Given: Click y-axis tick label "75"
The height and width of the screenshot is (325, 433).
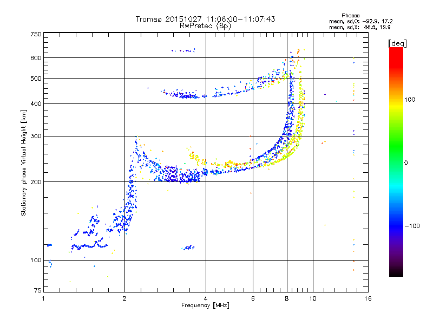Looking at the screenshot, I should 38,290.
